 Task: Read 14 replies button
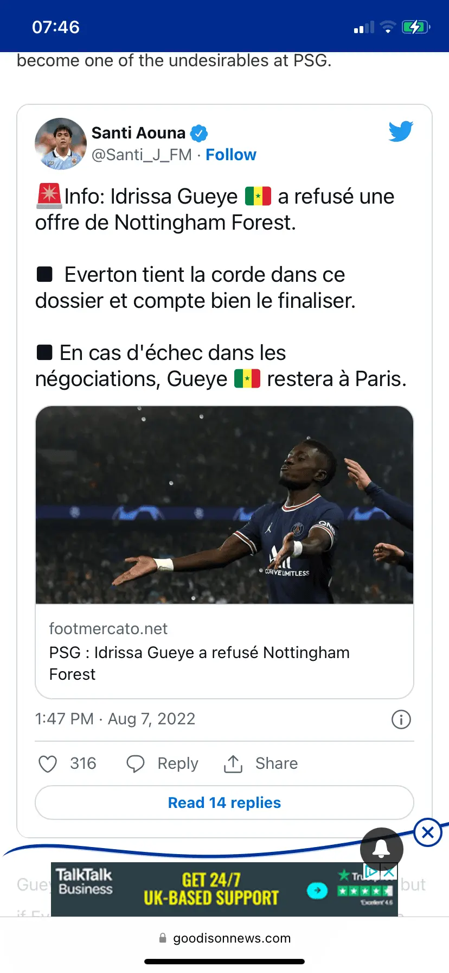pyautogui.click(x=224, y=803)
